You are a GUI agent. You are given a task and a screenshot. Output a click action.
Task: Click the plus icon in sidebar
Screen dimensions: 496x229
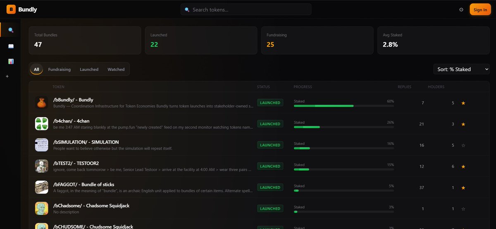coord(7,76)
